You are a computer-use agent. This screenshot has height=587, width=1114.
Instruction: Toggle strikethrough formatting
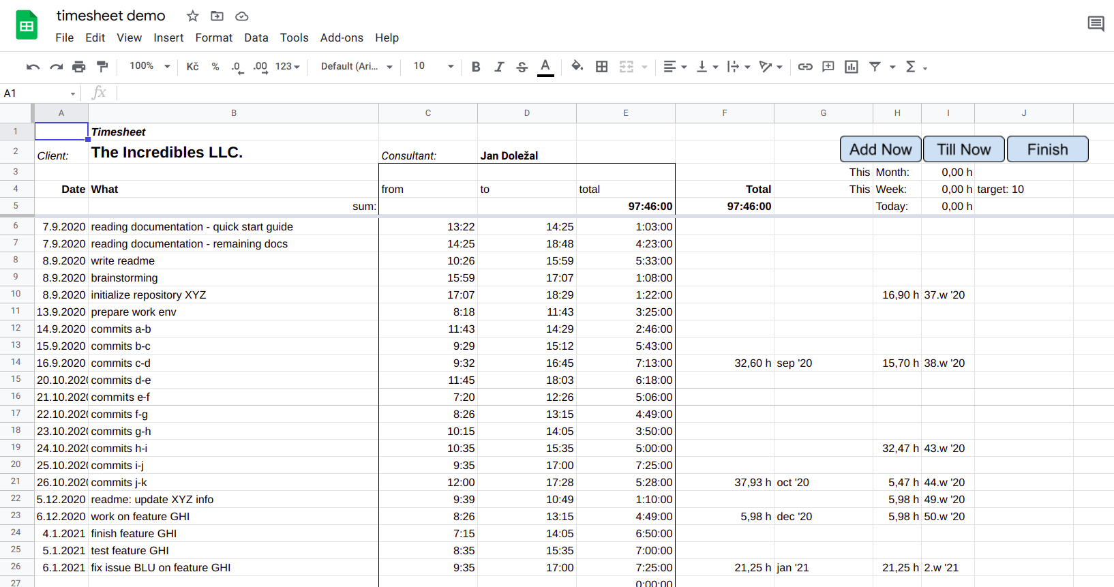(x=522, y=67)
